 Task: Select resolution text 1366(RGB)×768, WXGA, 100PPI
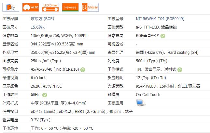click(59, 36)
